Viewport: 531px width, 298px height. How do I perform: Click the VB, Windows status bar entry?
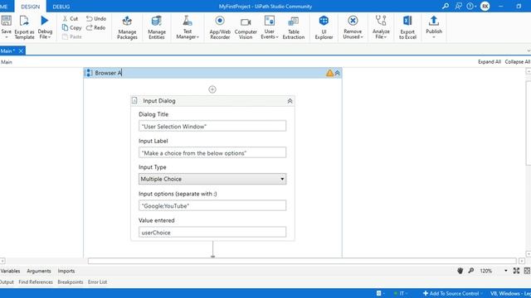coord(510,293)
